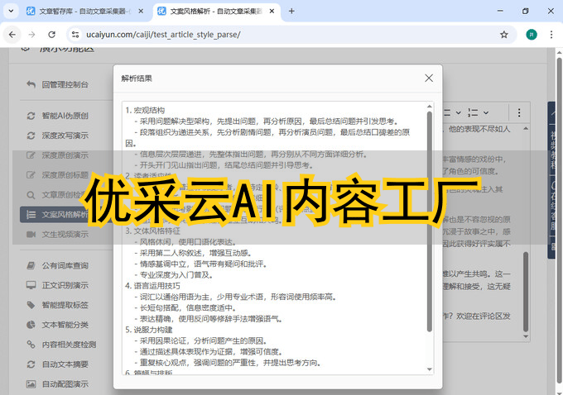Click 内容相关度检测 search icon item
The height and width of the screenshot is (395, 563).
[x=31, y=345]
